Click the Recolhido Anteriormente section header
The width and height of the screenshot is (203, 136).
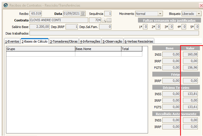(176, 114)
